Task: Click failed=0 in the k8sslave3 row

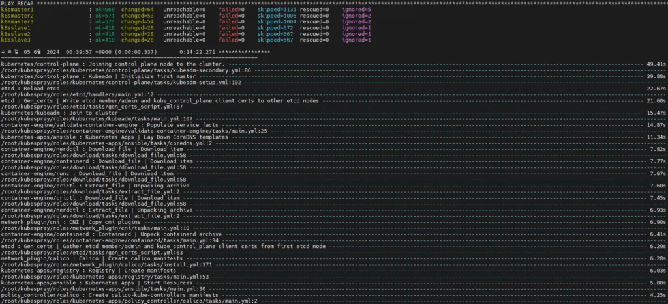Action: point(232,40)
